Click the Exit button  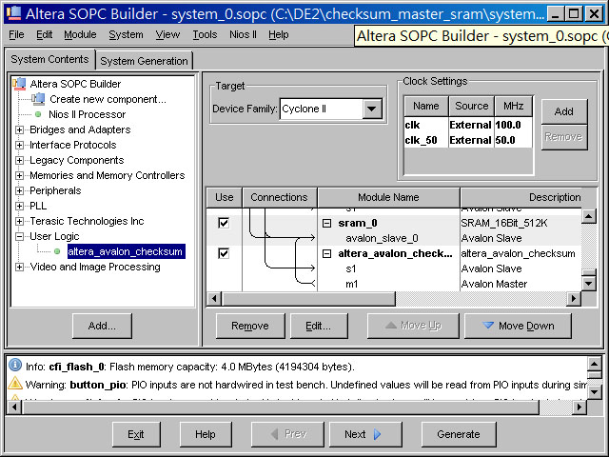pos(136,434)
